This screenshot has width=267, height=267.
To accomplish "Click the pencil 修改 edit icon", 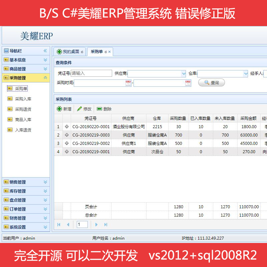I will (79, 109).
